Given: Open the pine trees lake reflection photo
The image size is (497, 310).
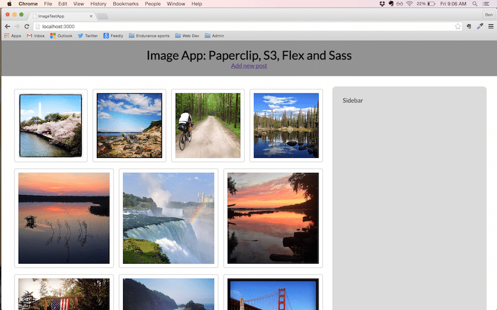Looking at the screenshot, I should pyautogui.click(x=286, y=125).
